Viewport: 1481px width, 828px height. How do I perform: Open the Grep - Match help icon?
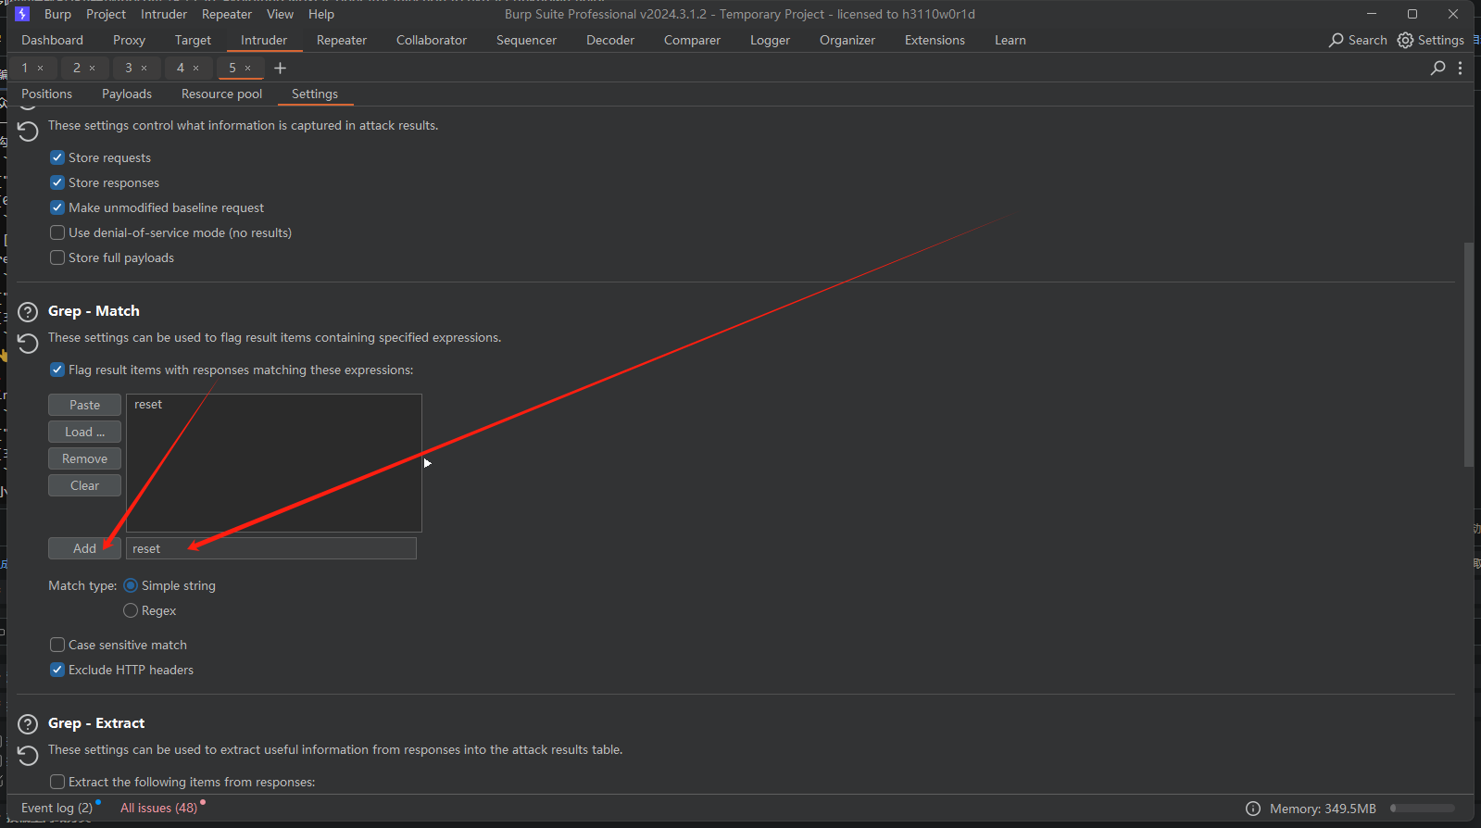tap(28, 312)
